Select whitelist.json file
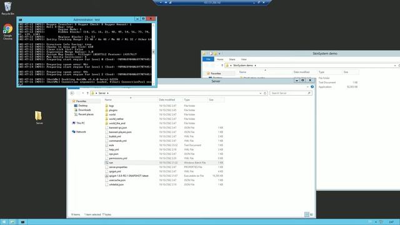Viewport: 400px width, 225px height. [x=116, y=184]
